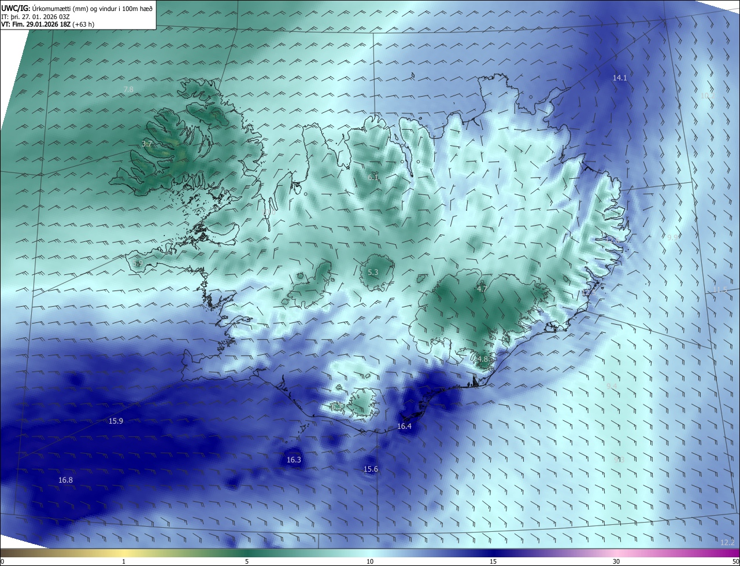The height and width of the screenshot is (566, 740).
Task: Select the colorbar tick label 30
Action: (x=616, y=561)
